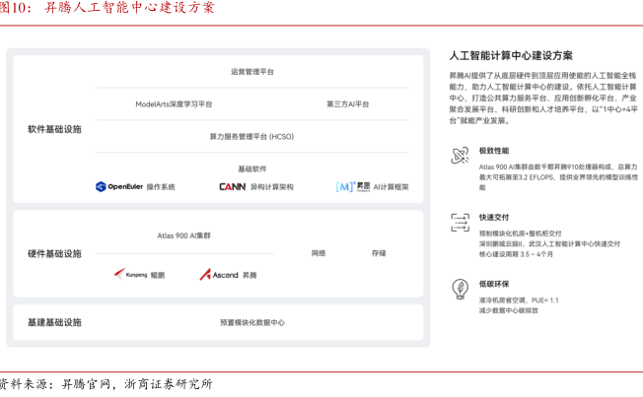This screenshot has width=643, height=397.
Task: Click the CANN heterogeneous computing logo
Action: point(233,186)
